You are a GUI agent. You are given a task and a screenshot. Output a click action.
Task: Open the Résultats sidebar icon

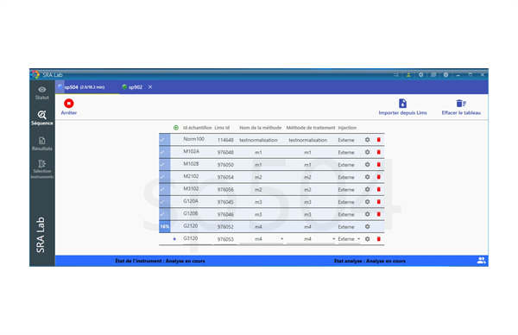(x=42, y=141)
